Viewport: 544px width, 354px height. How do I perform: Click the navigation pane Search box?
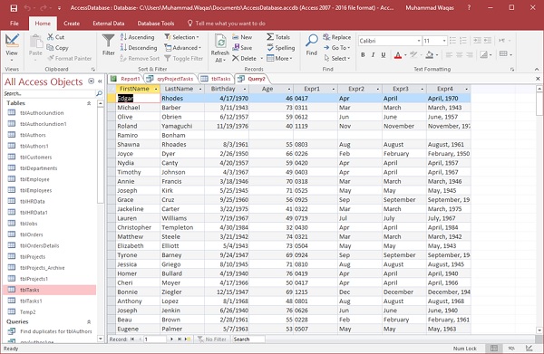pyautogui.click(x=49, y=93)
